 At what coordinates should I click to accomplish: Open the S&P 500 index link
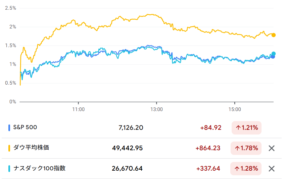pos(25,127)
